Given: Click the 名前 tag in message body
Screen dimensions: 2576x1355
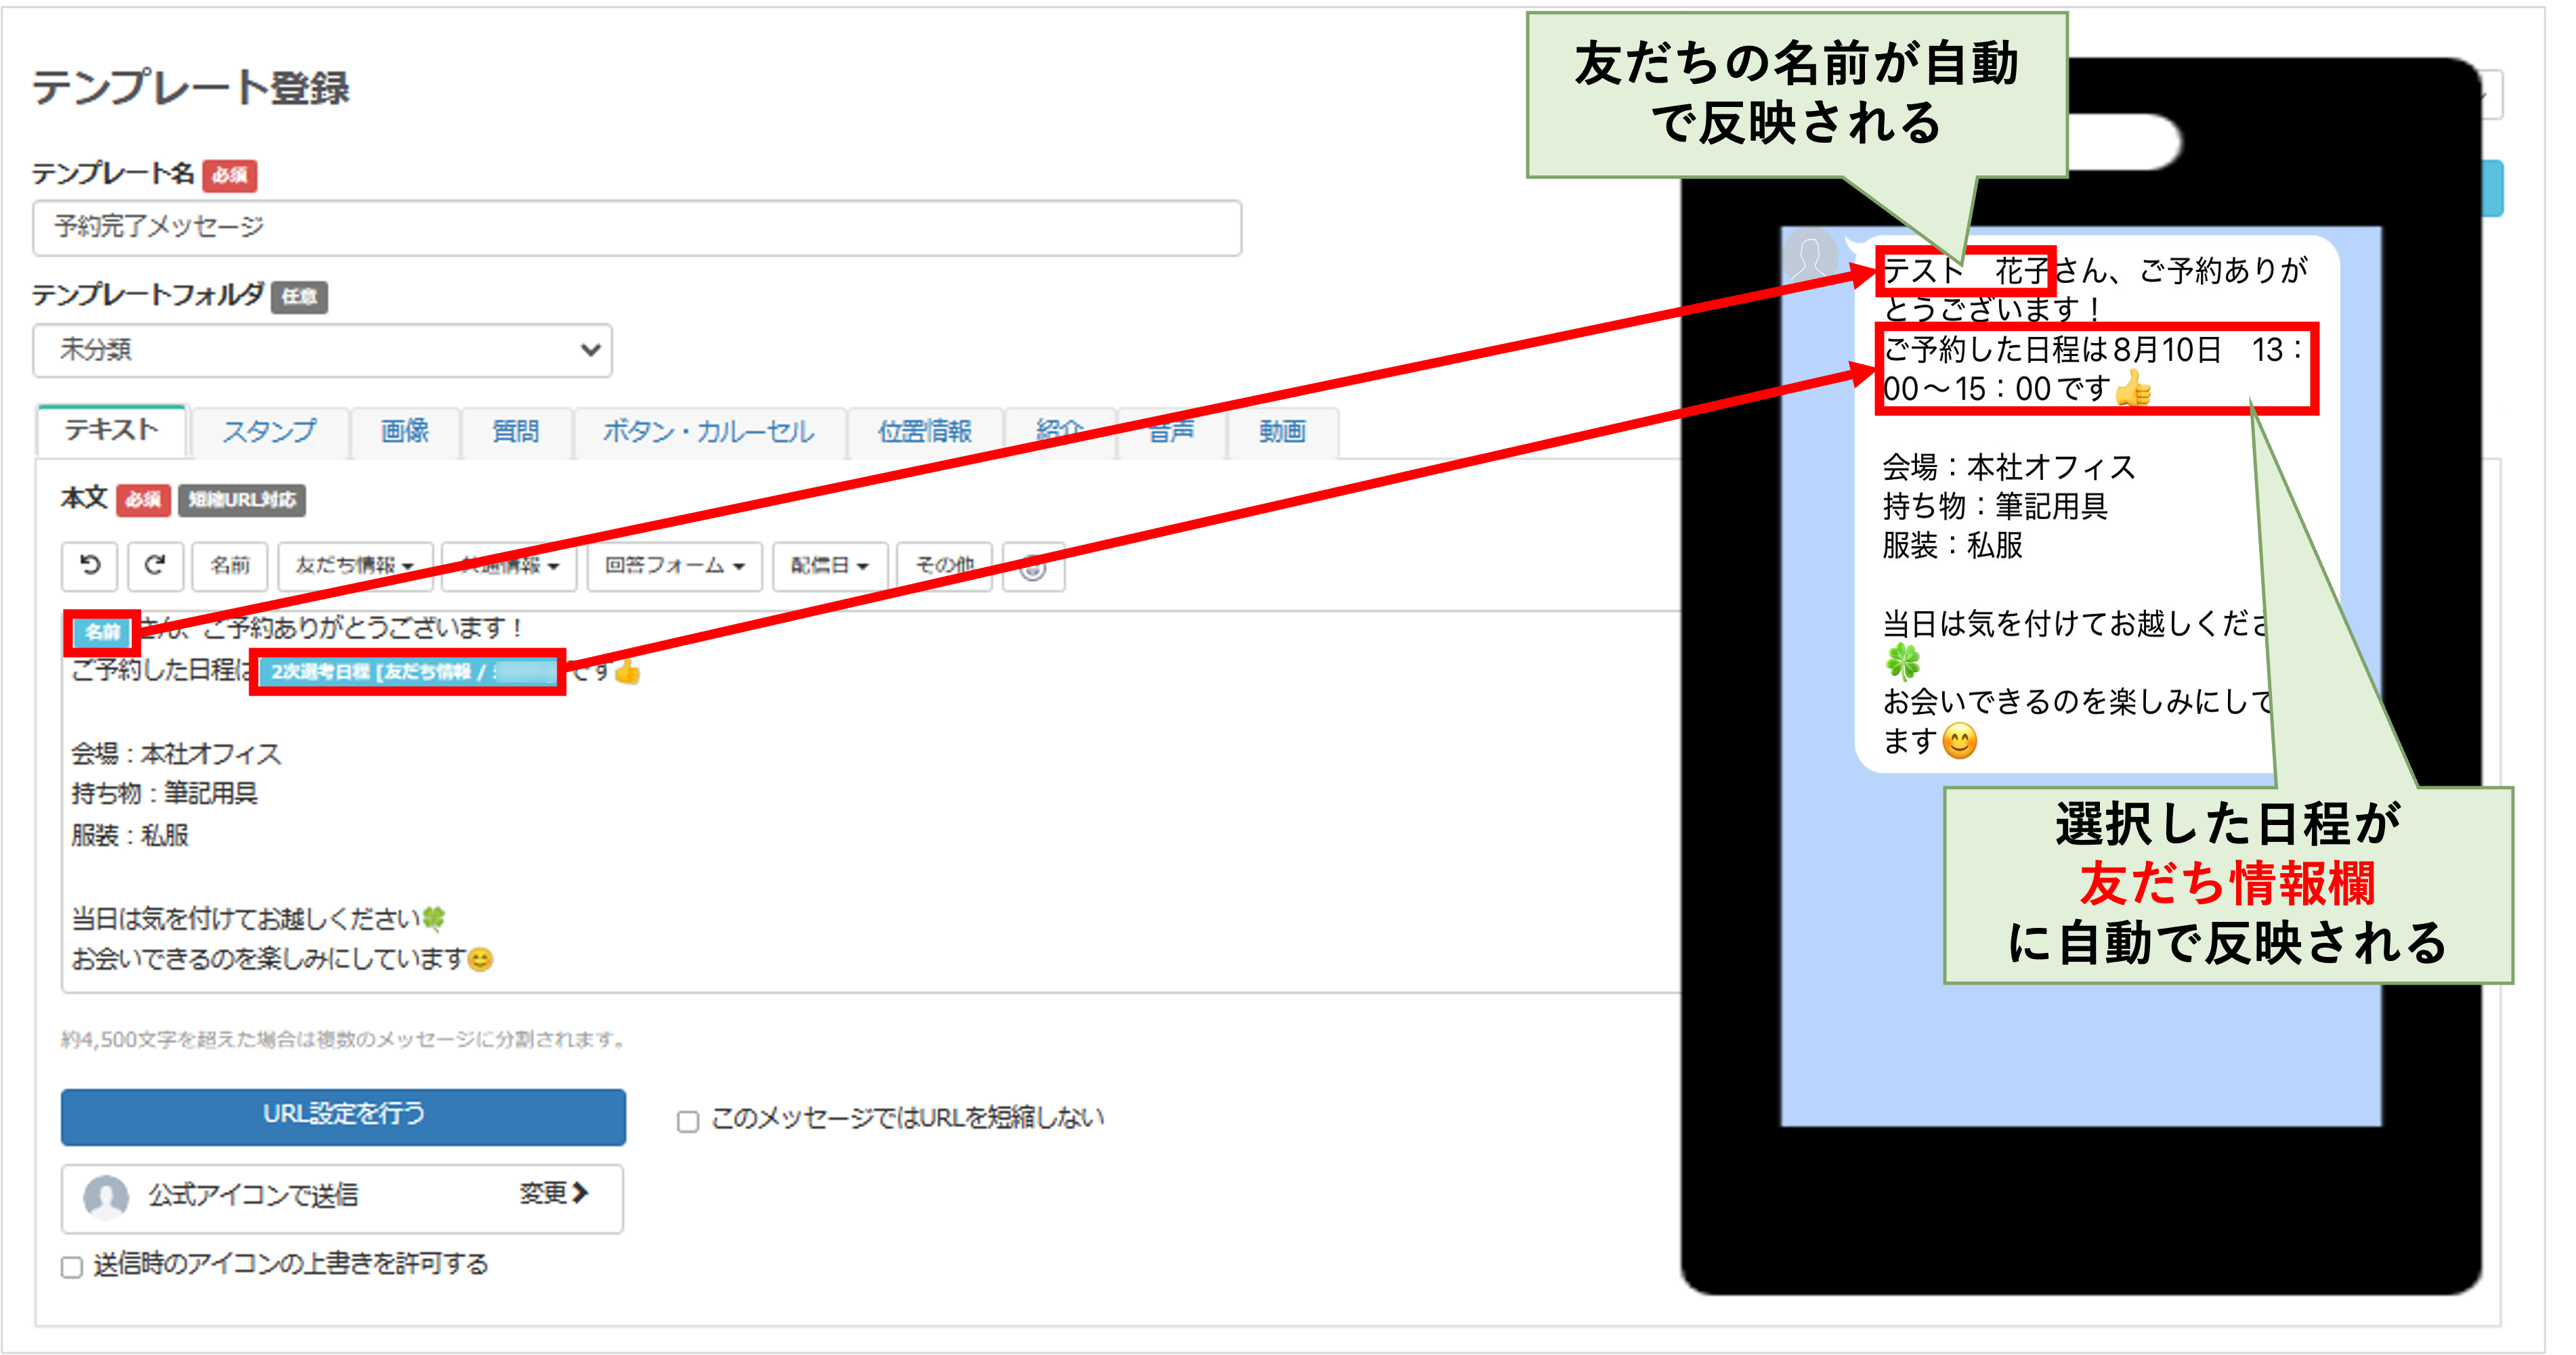Looking at the screenshot, I should 102,631.
